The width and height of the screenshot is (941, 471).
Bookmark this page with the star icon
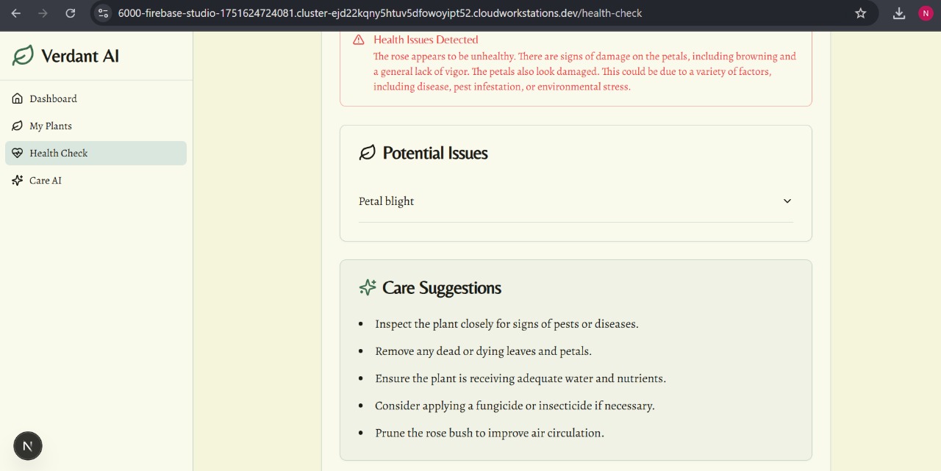(861, 13)
